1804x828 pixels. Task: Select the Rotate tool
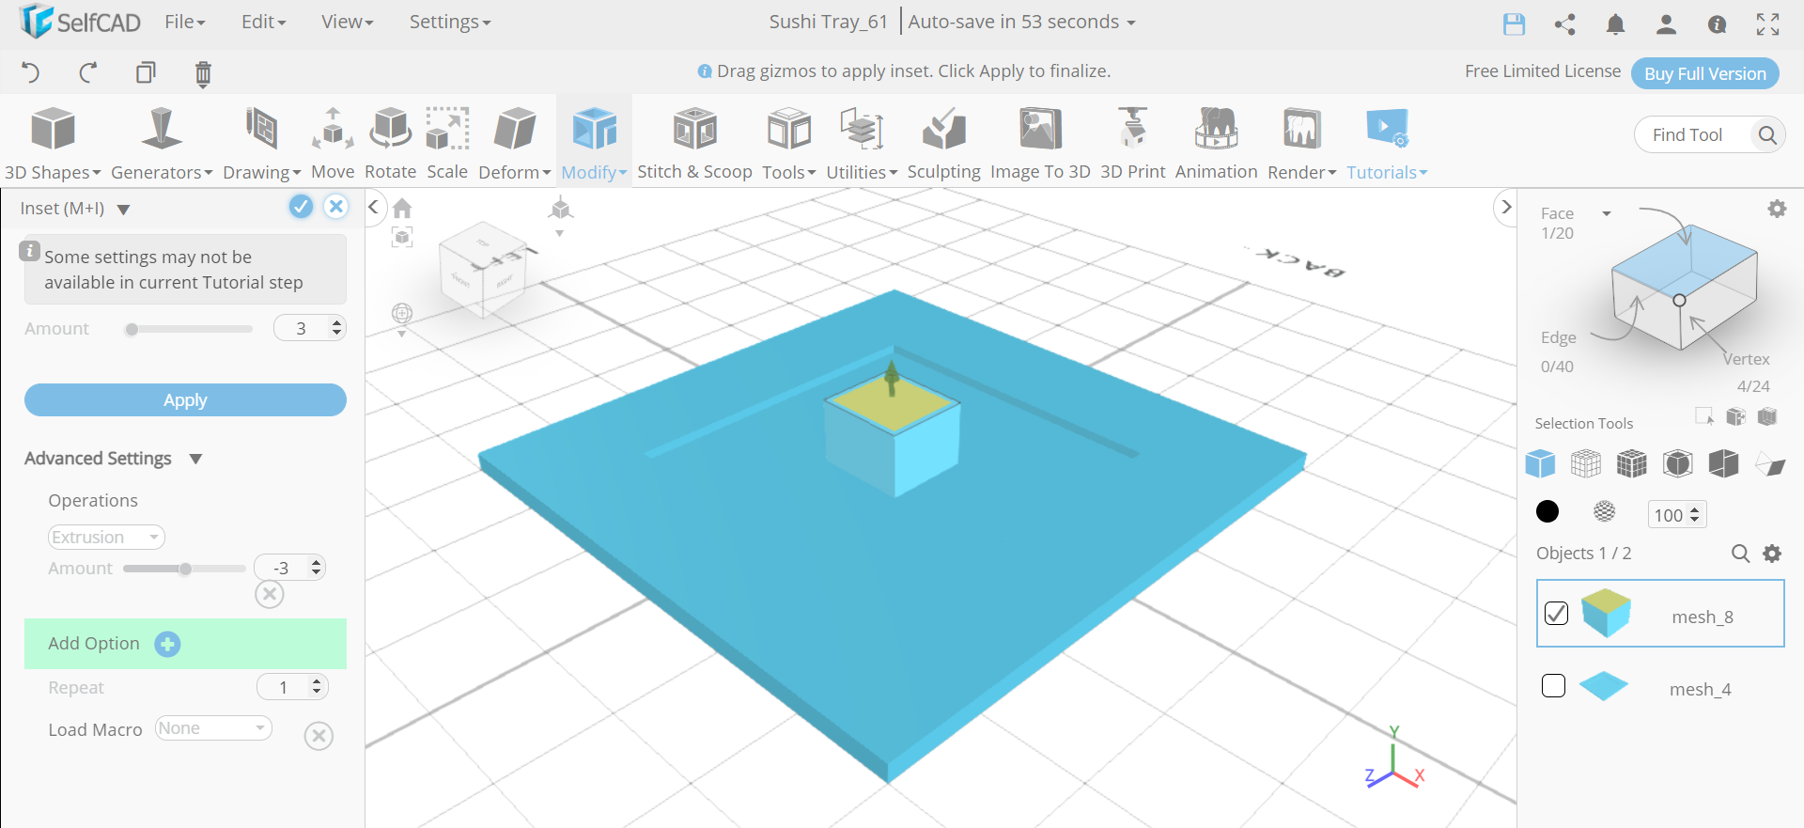tap(390, 143)
